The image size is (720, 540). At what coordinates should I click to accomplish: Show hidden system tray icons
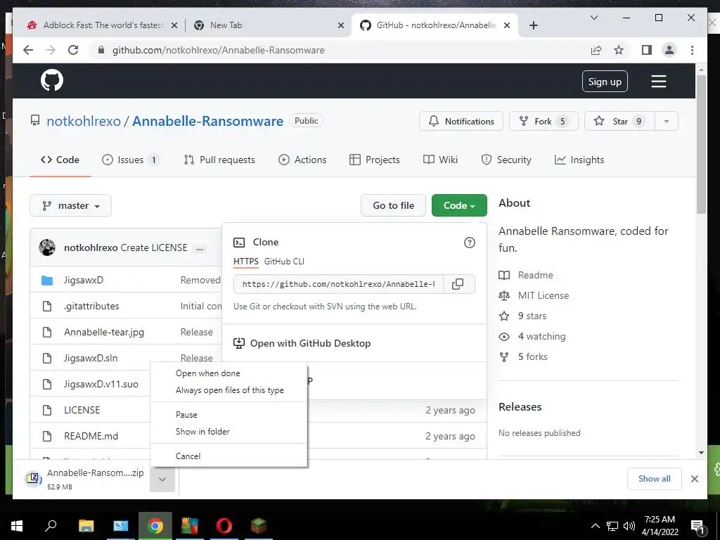(x=595, y=526)
